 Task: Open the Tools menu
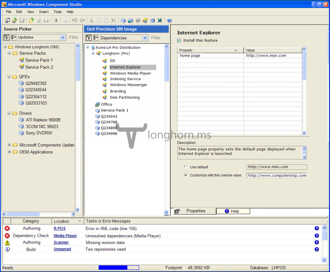[58, 12]
